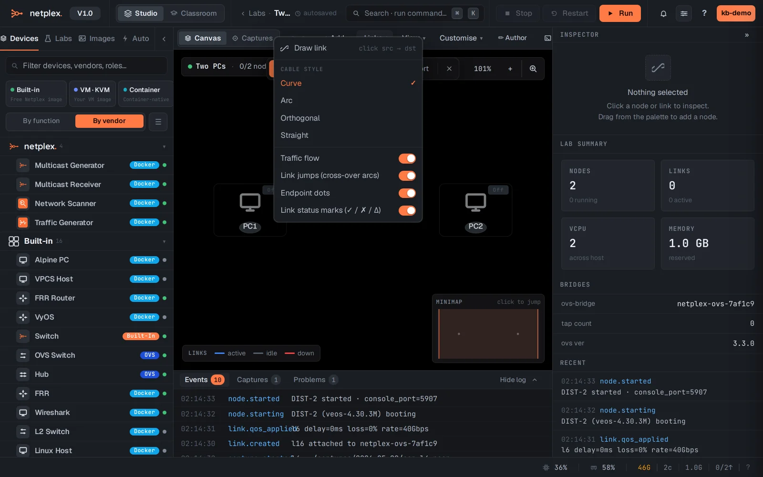This screenshot has height=477, width=763.
Task: Turn off Endpoint dots toggle
Action: pos(407,193)
